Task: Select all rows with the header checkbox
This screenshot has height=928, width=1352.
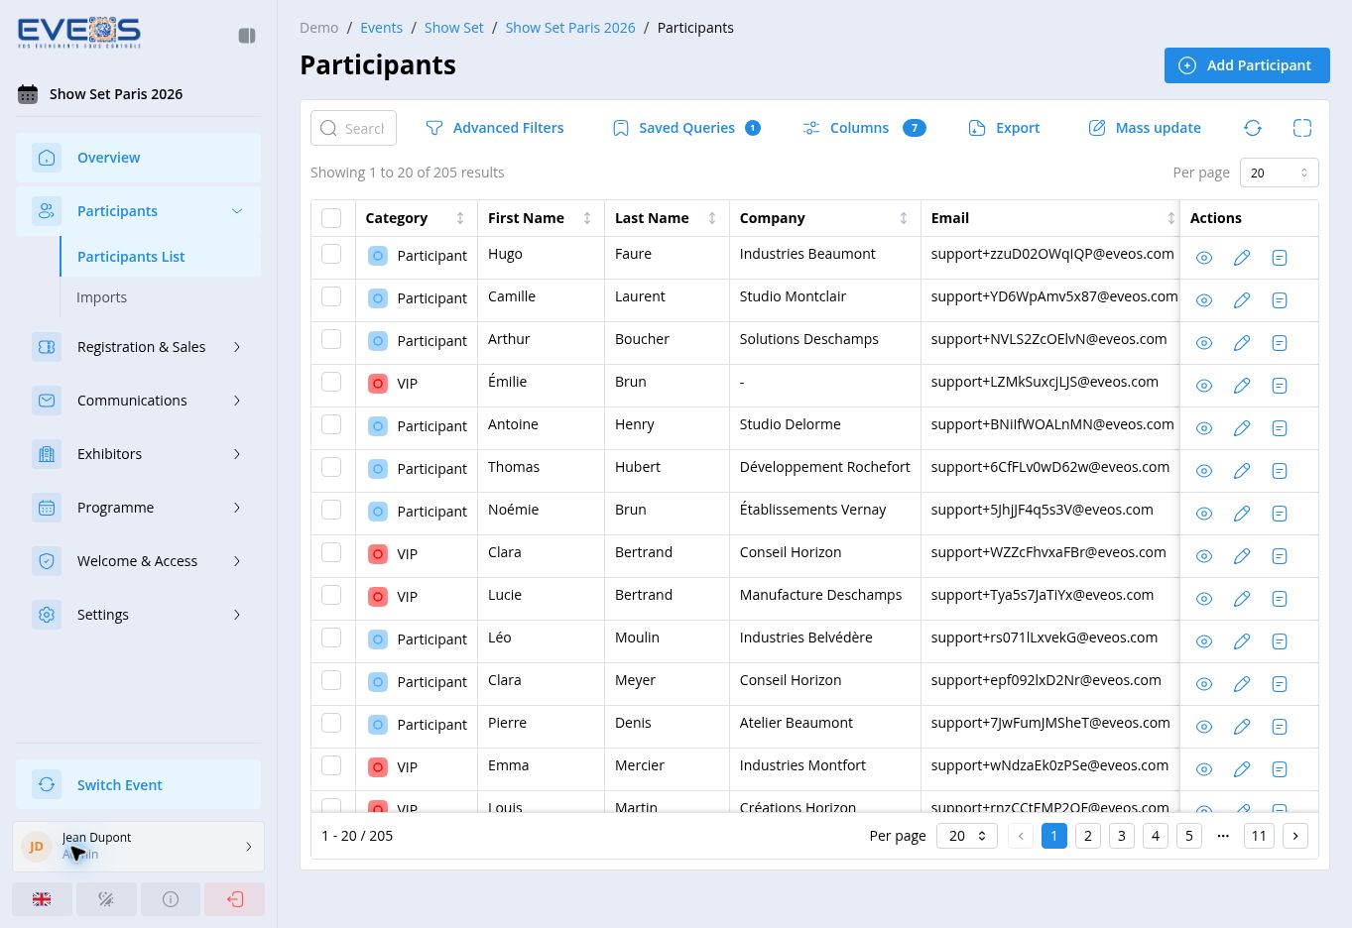Action: point(331,218)
